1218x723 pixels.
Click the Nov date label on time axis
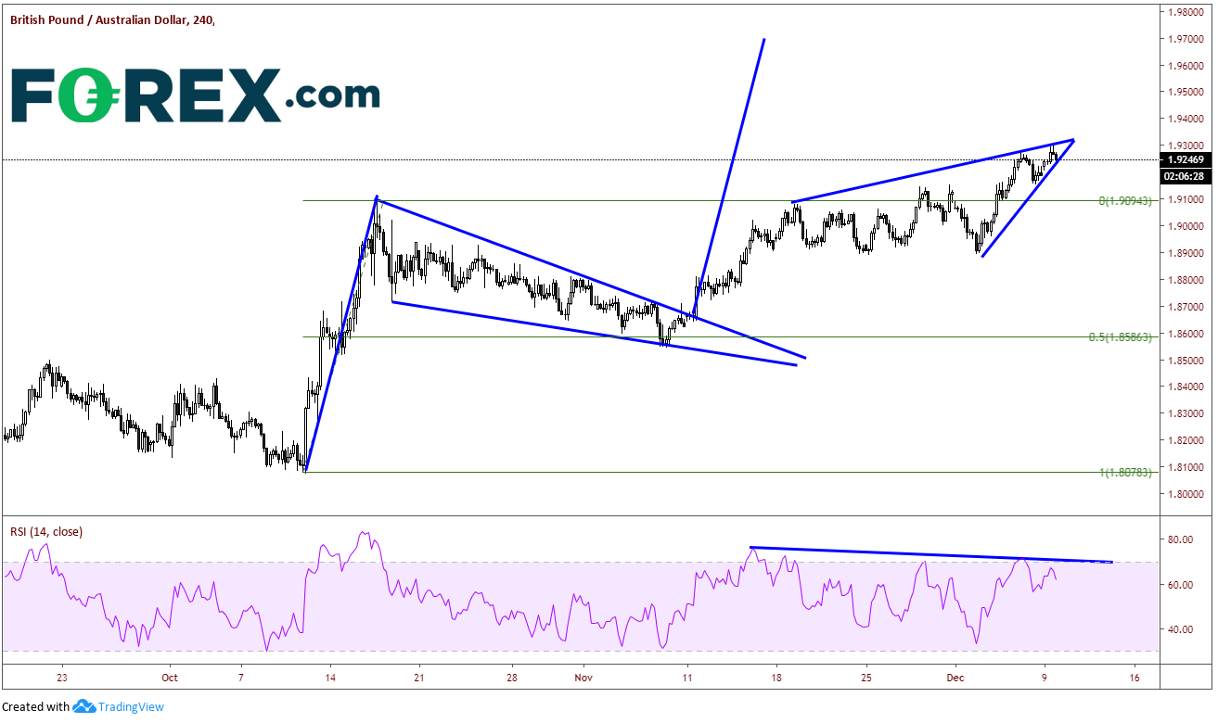(583, 678)
